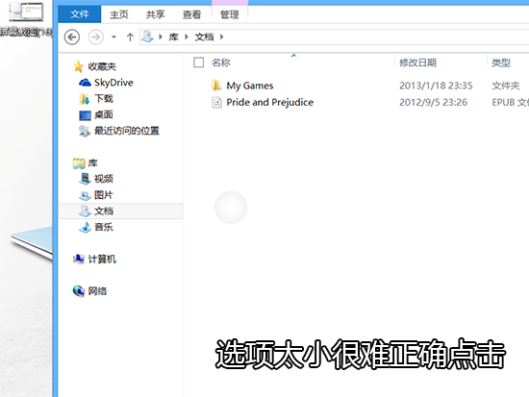The image size is (529, 397).
Task: Sort by the 修改日期 column header
Action: (417, 62)
